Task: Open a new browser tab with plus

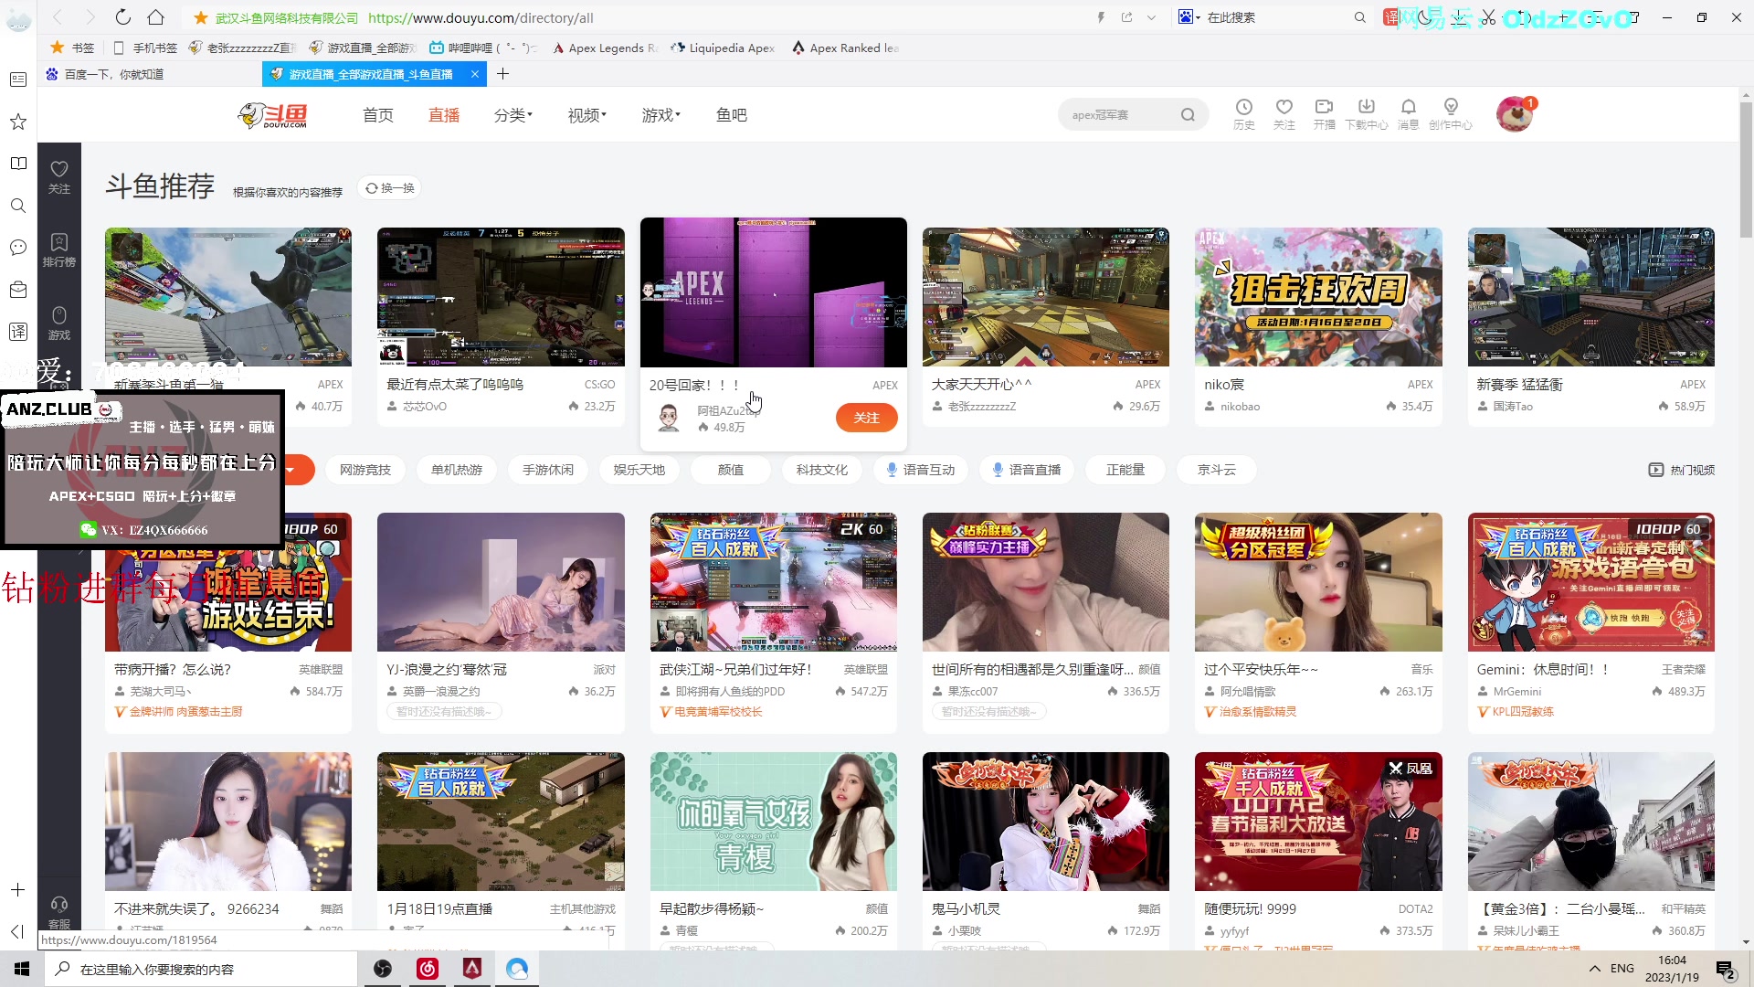Action: (x=502, y=74)
